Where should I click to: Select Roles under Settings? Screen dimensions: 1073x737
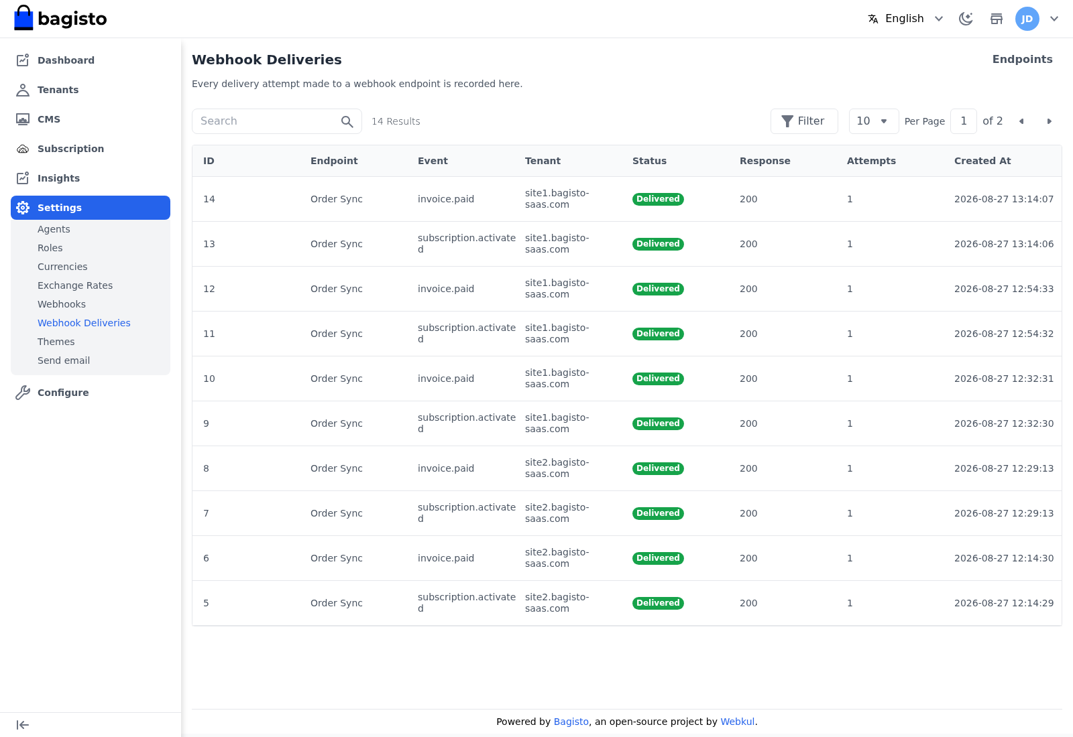point(50,248)
